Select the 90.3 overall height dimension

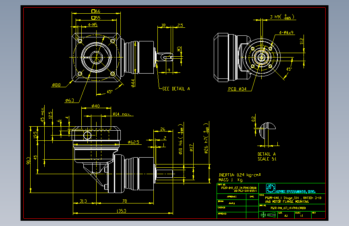tap(28, 161)
